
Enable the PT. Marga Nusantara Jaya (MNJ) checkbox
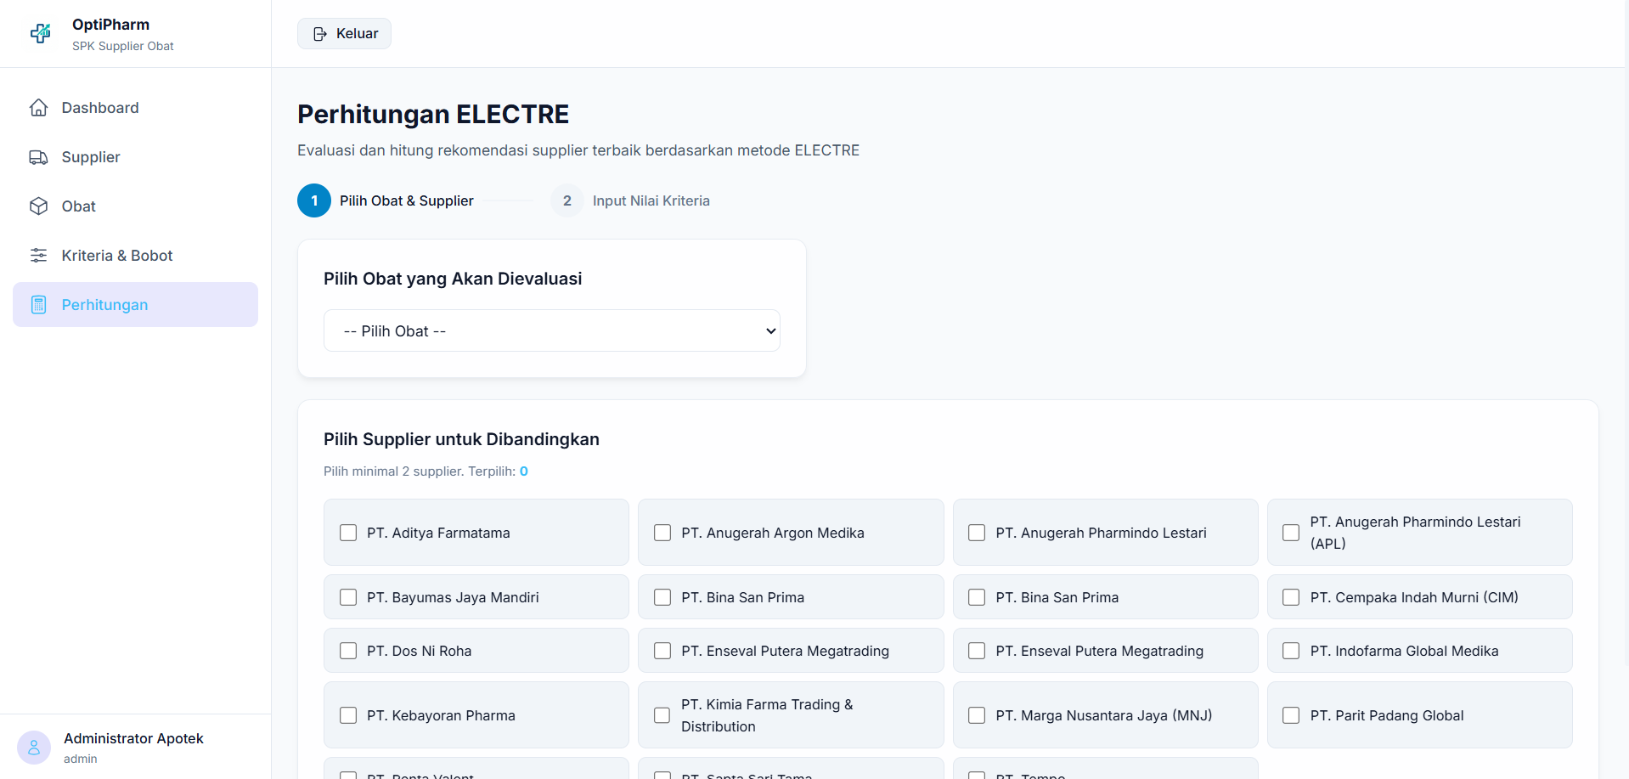(977, 715)
